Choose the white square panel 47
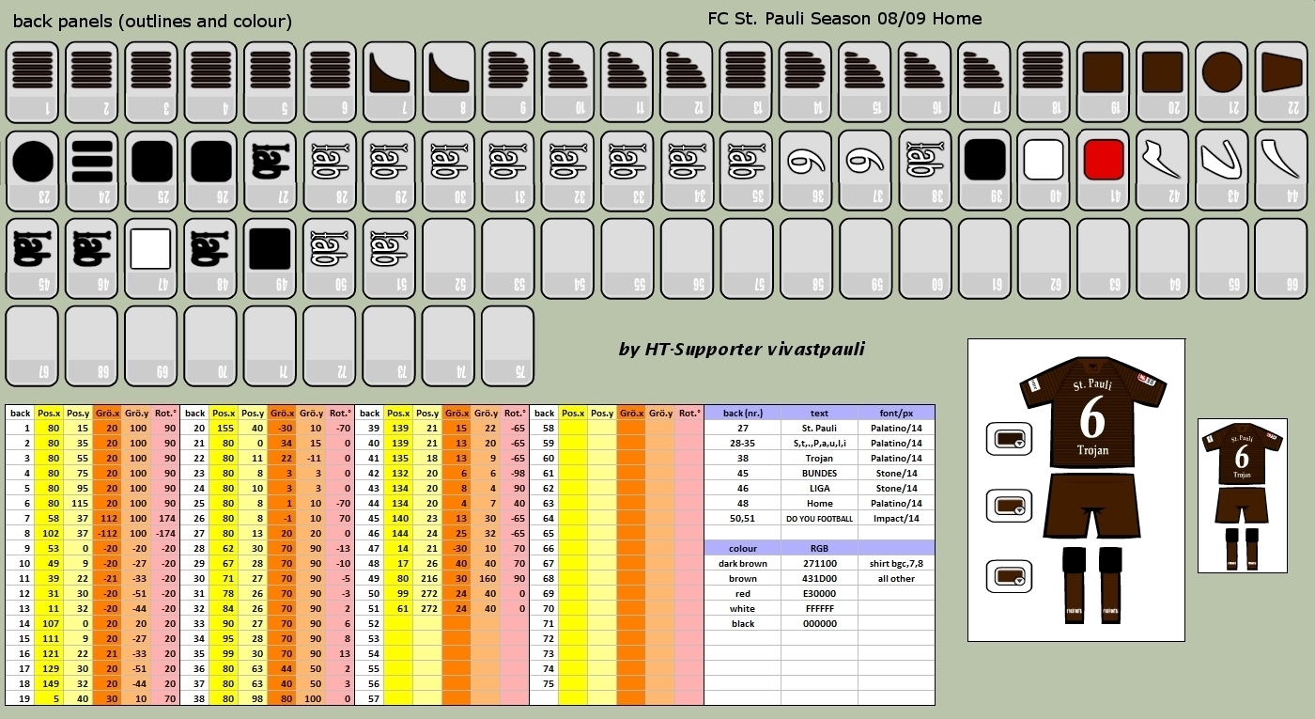Viewport: 1315px width, 719px height. 151,257
